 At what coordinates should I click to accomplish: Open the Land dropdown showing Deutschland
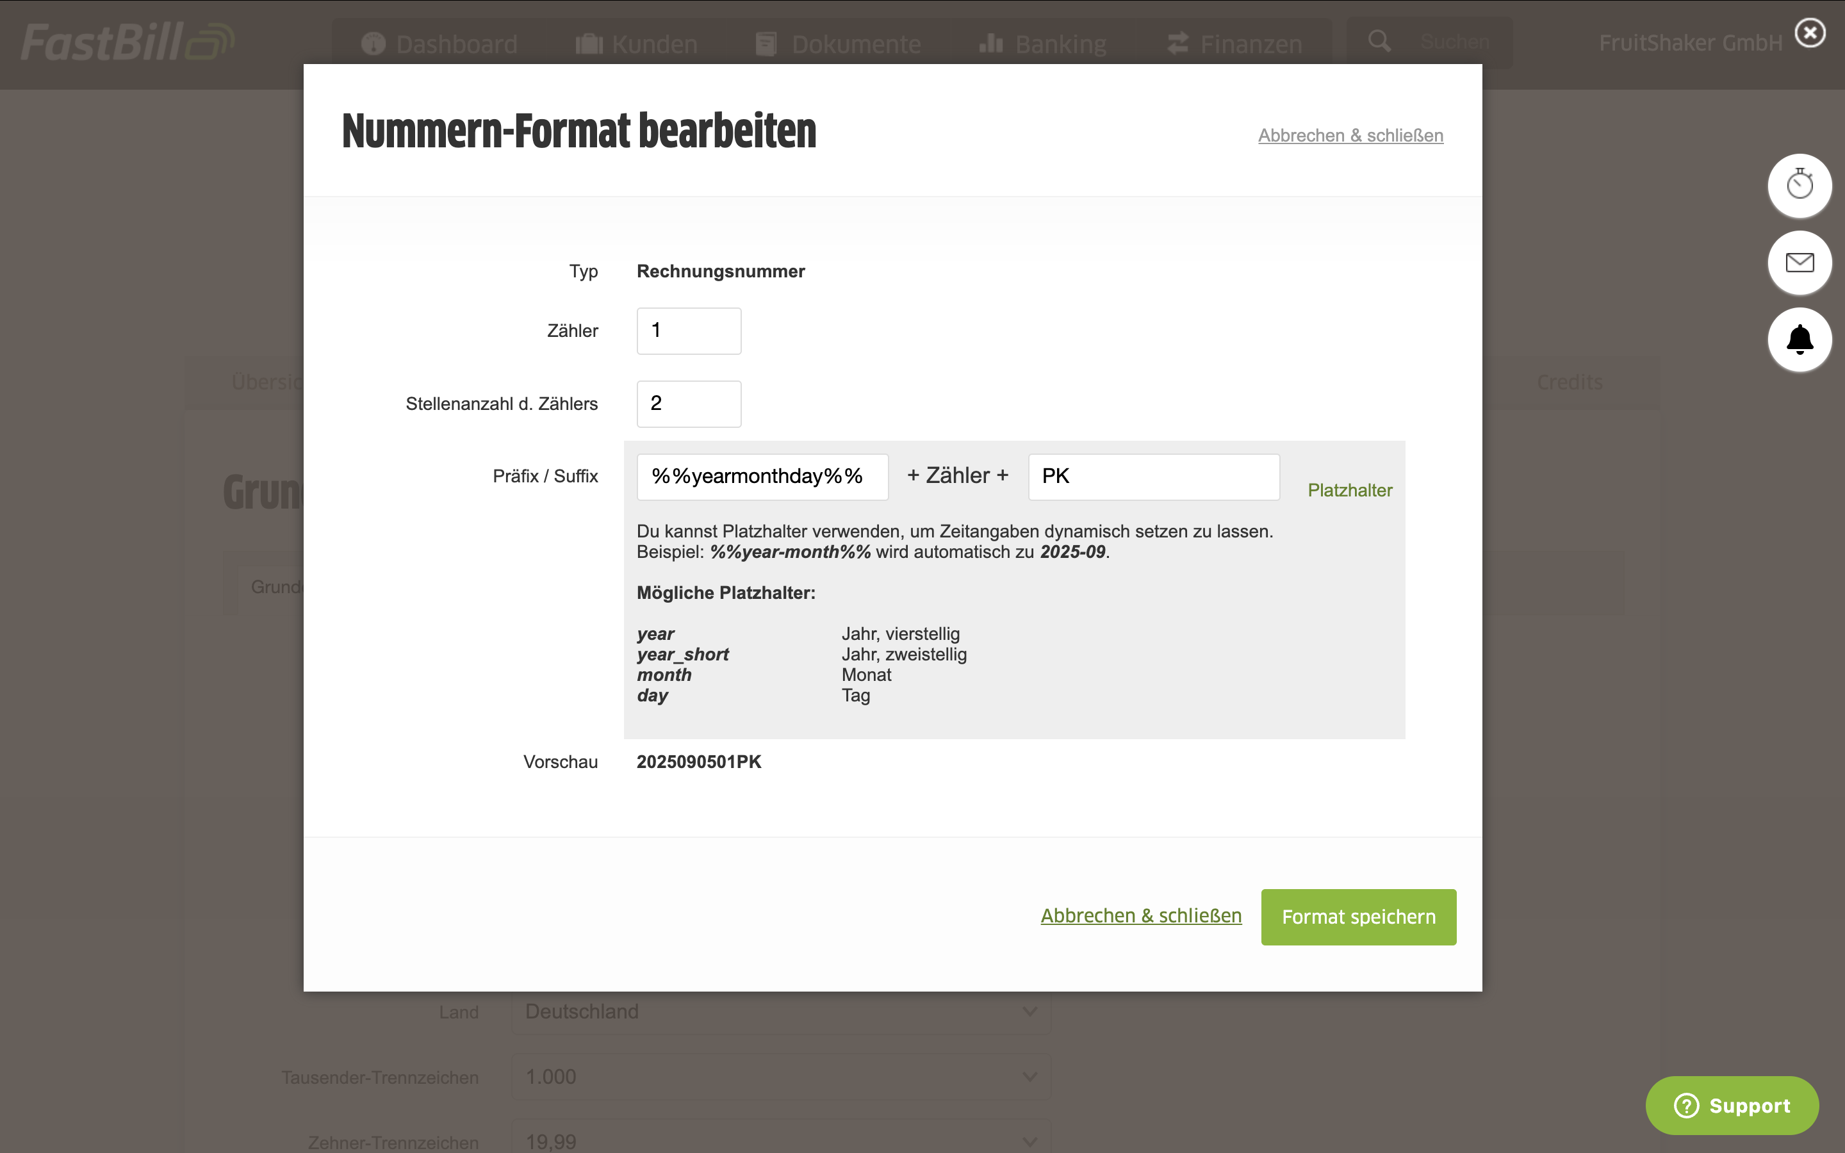(x=781, y=1012)
